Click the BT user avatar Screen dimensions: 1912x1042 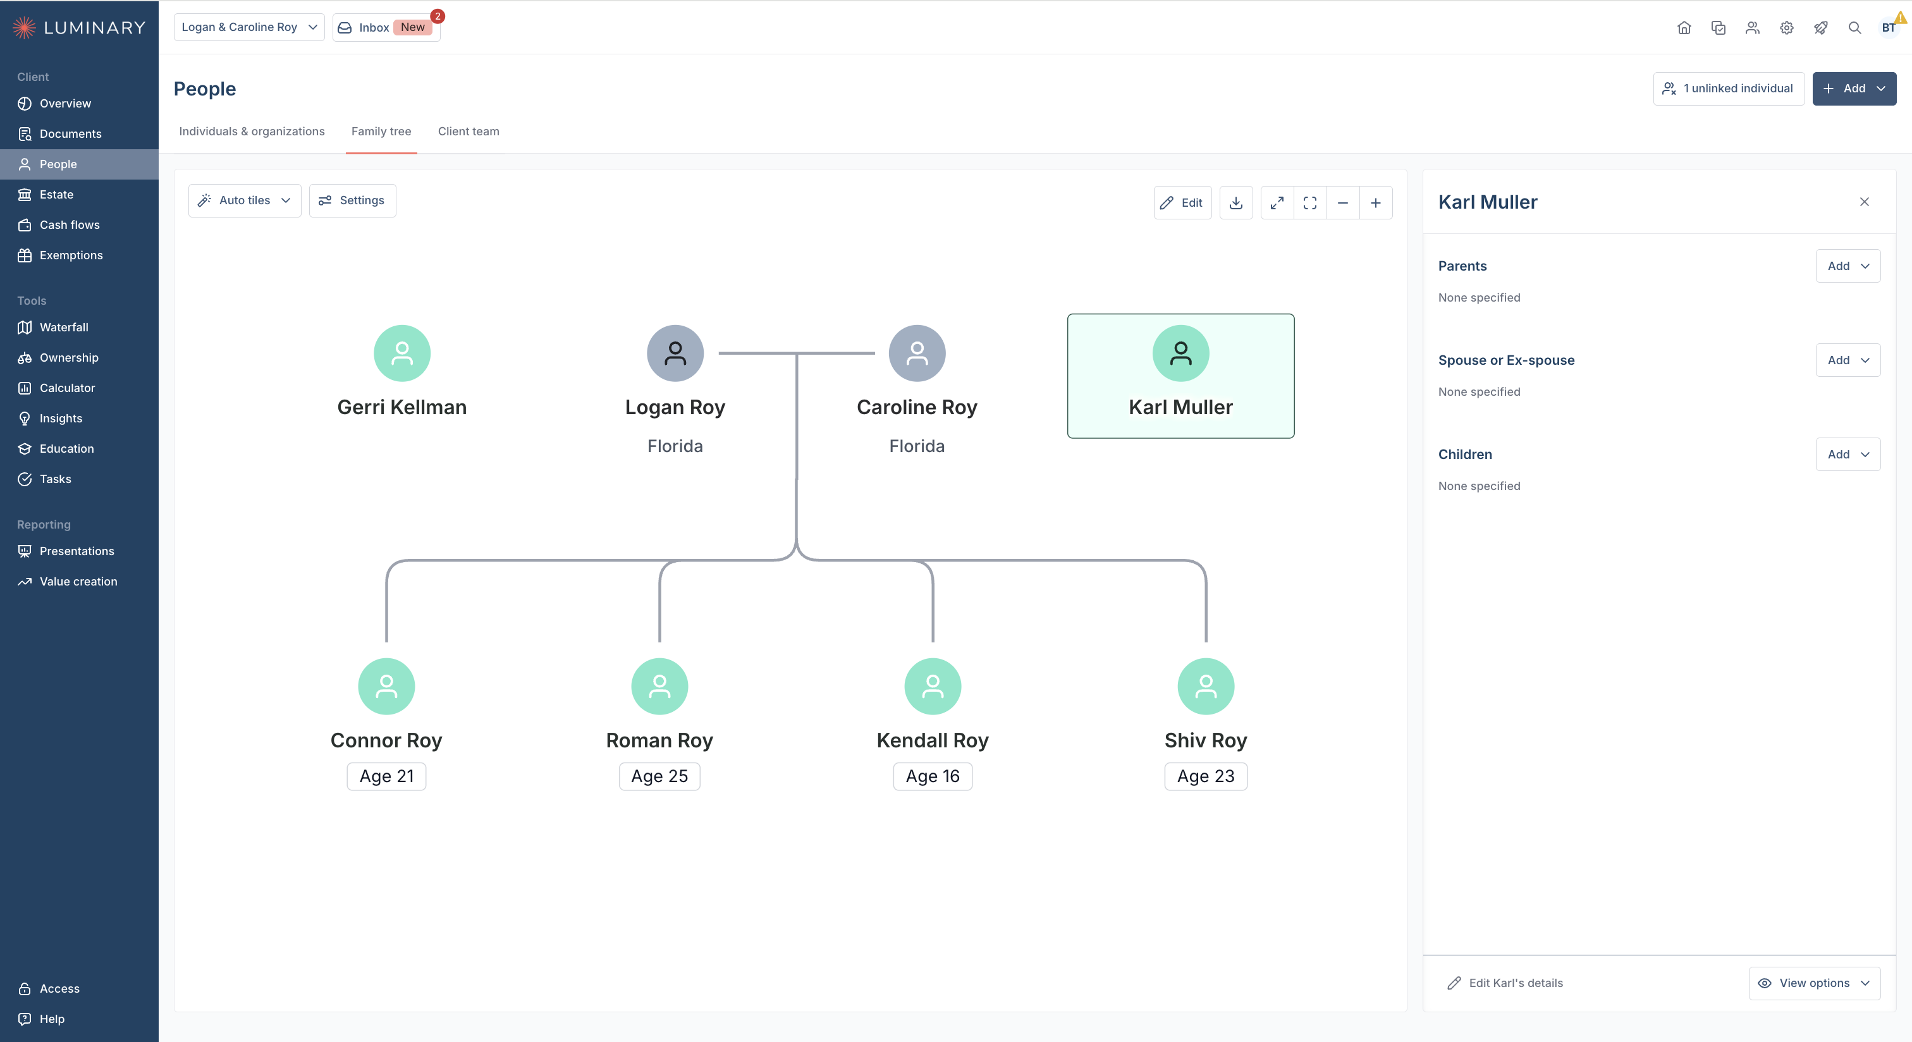coord(1888,27)
